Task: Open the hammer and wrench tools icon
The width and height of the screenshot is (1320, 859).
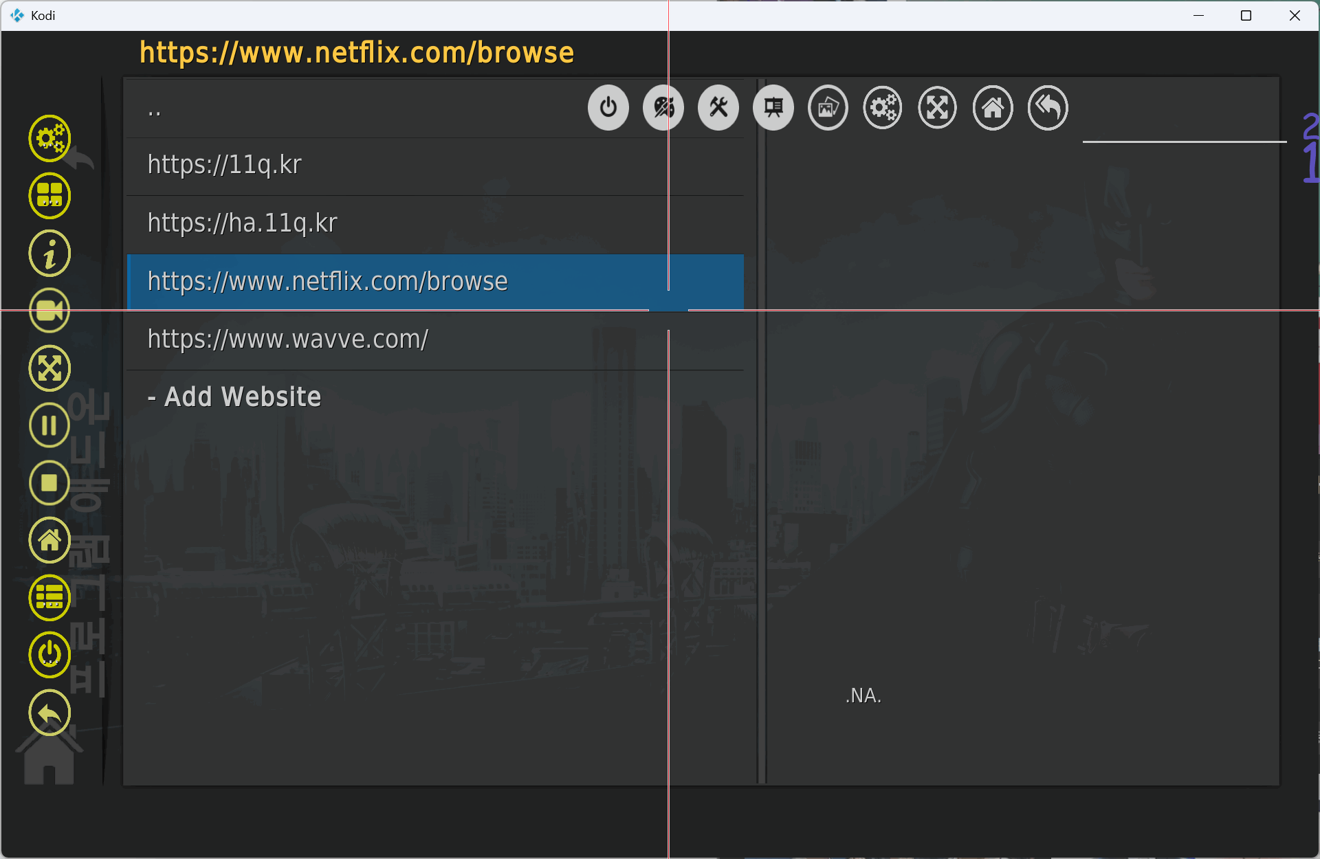Action: pyautogui.click(x=718, y=108)
